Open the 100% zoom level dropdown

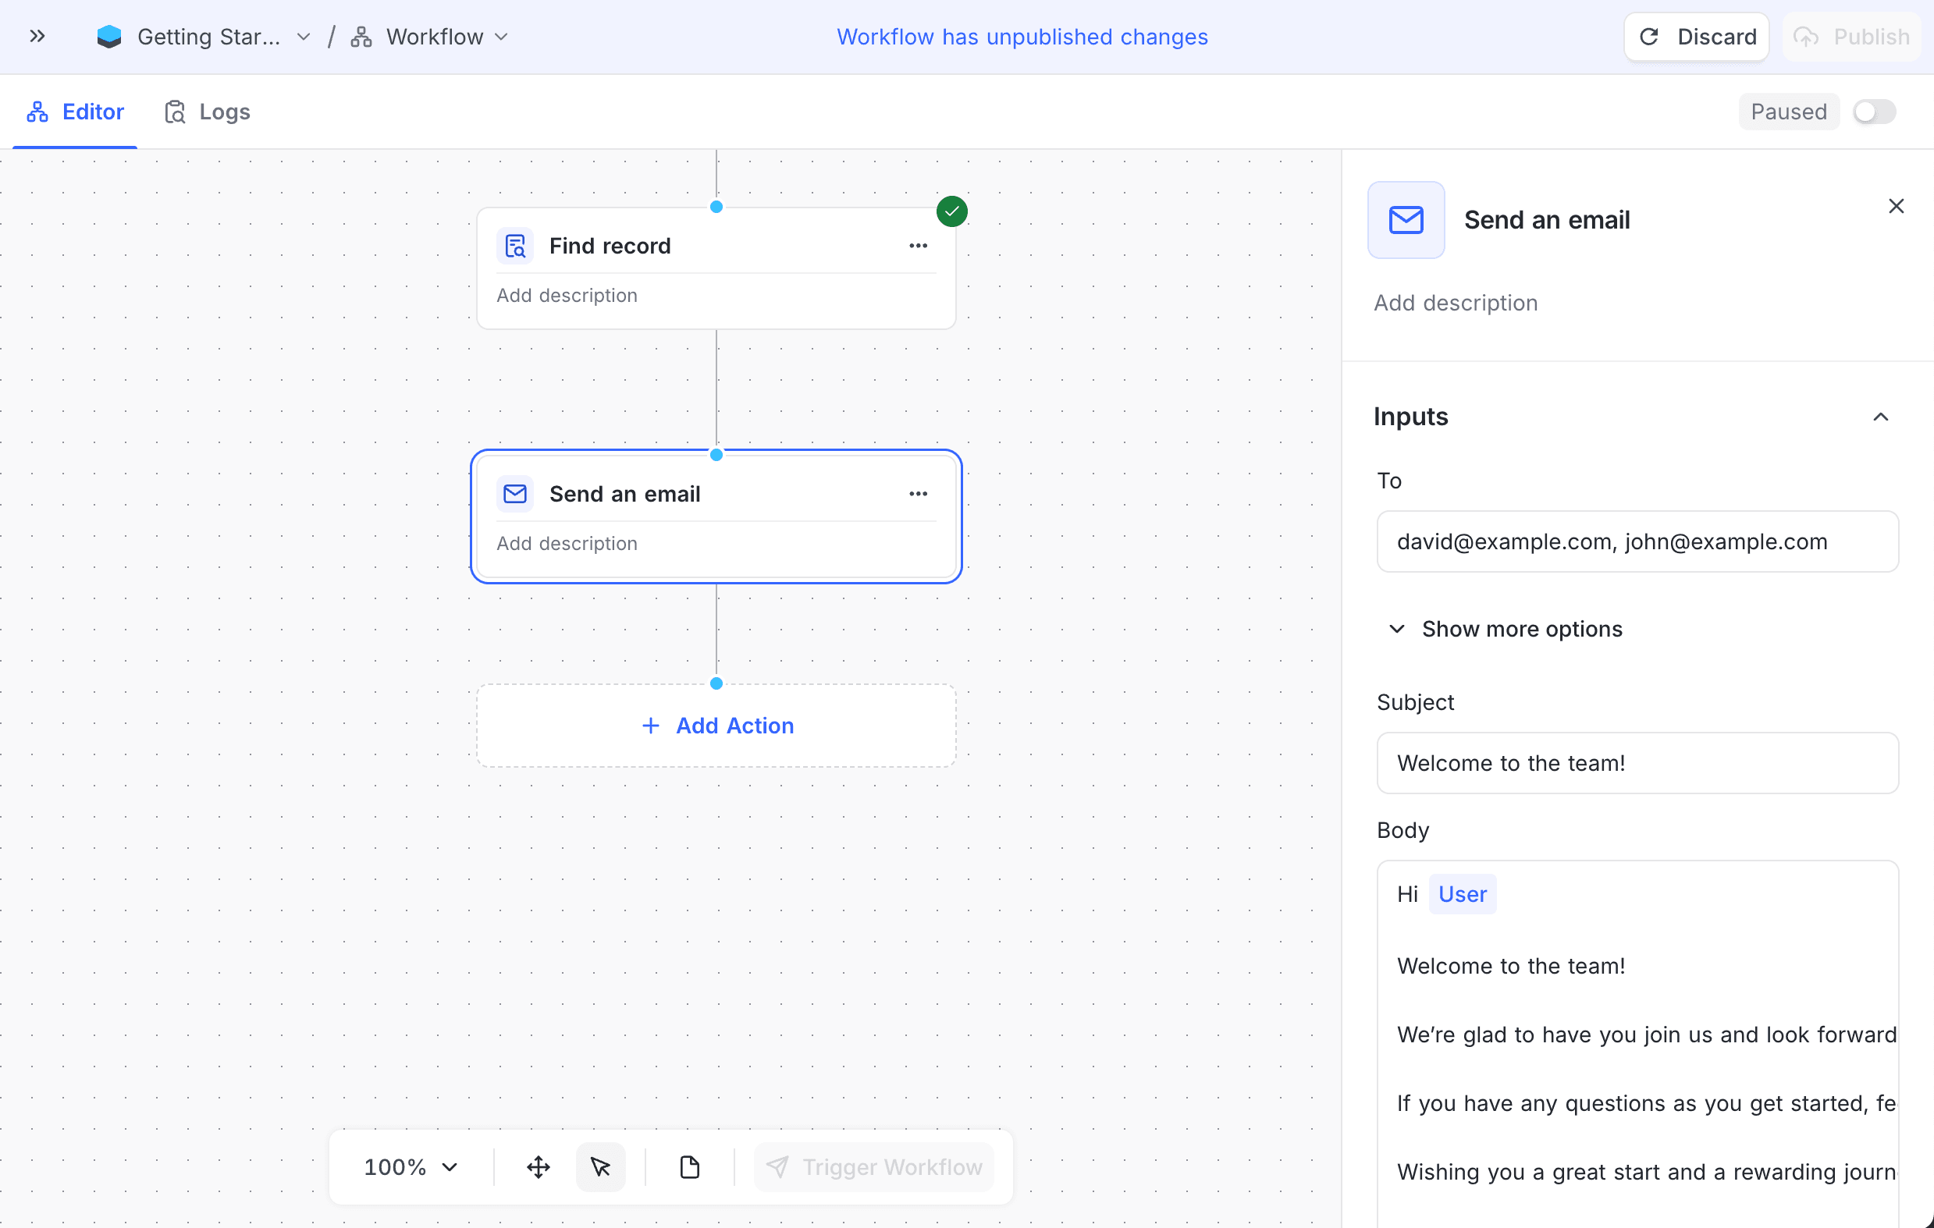coord(411,1166)
